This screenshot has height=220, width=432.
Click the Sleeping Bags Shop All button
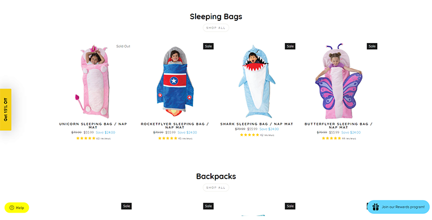tap(216, 28)
